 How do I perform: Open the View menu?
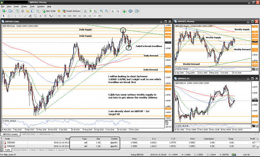9,7
